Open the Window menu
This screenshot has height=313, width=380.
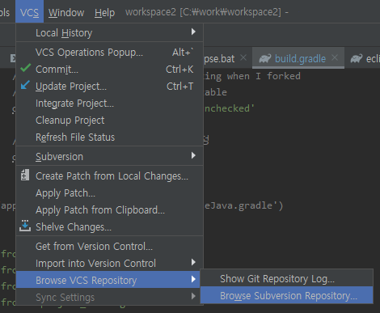(66, 12)
